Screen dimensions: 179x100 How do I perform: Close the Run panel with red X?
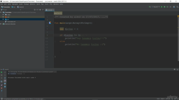pos(2,88)
